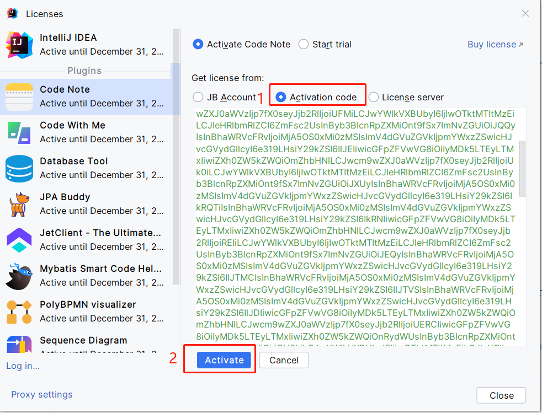Click the Database Tool plugin icon

[19, 169]
